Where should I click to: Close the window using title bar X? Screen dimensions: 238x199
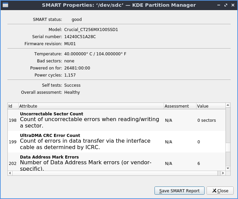[x=232, y=5]
